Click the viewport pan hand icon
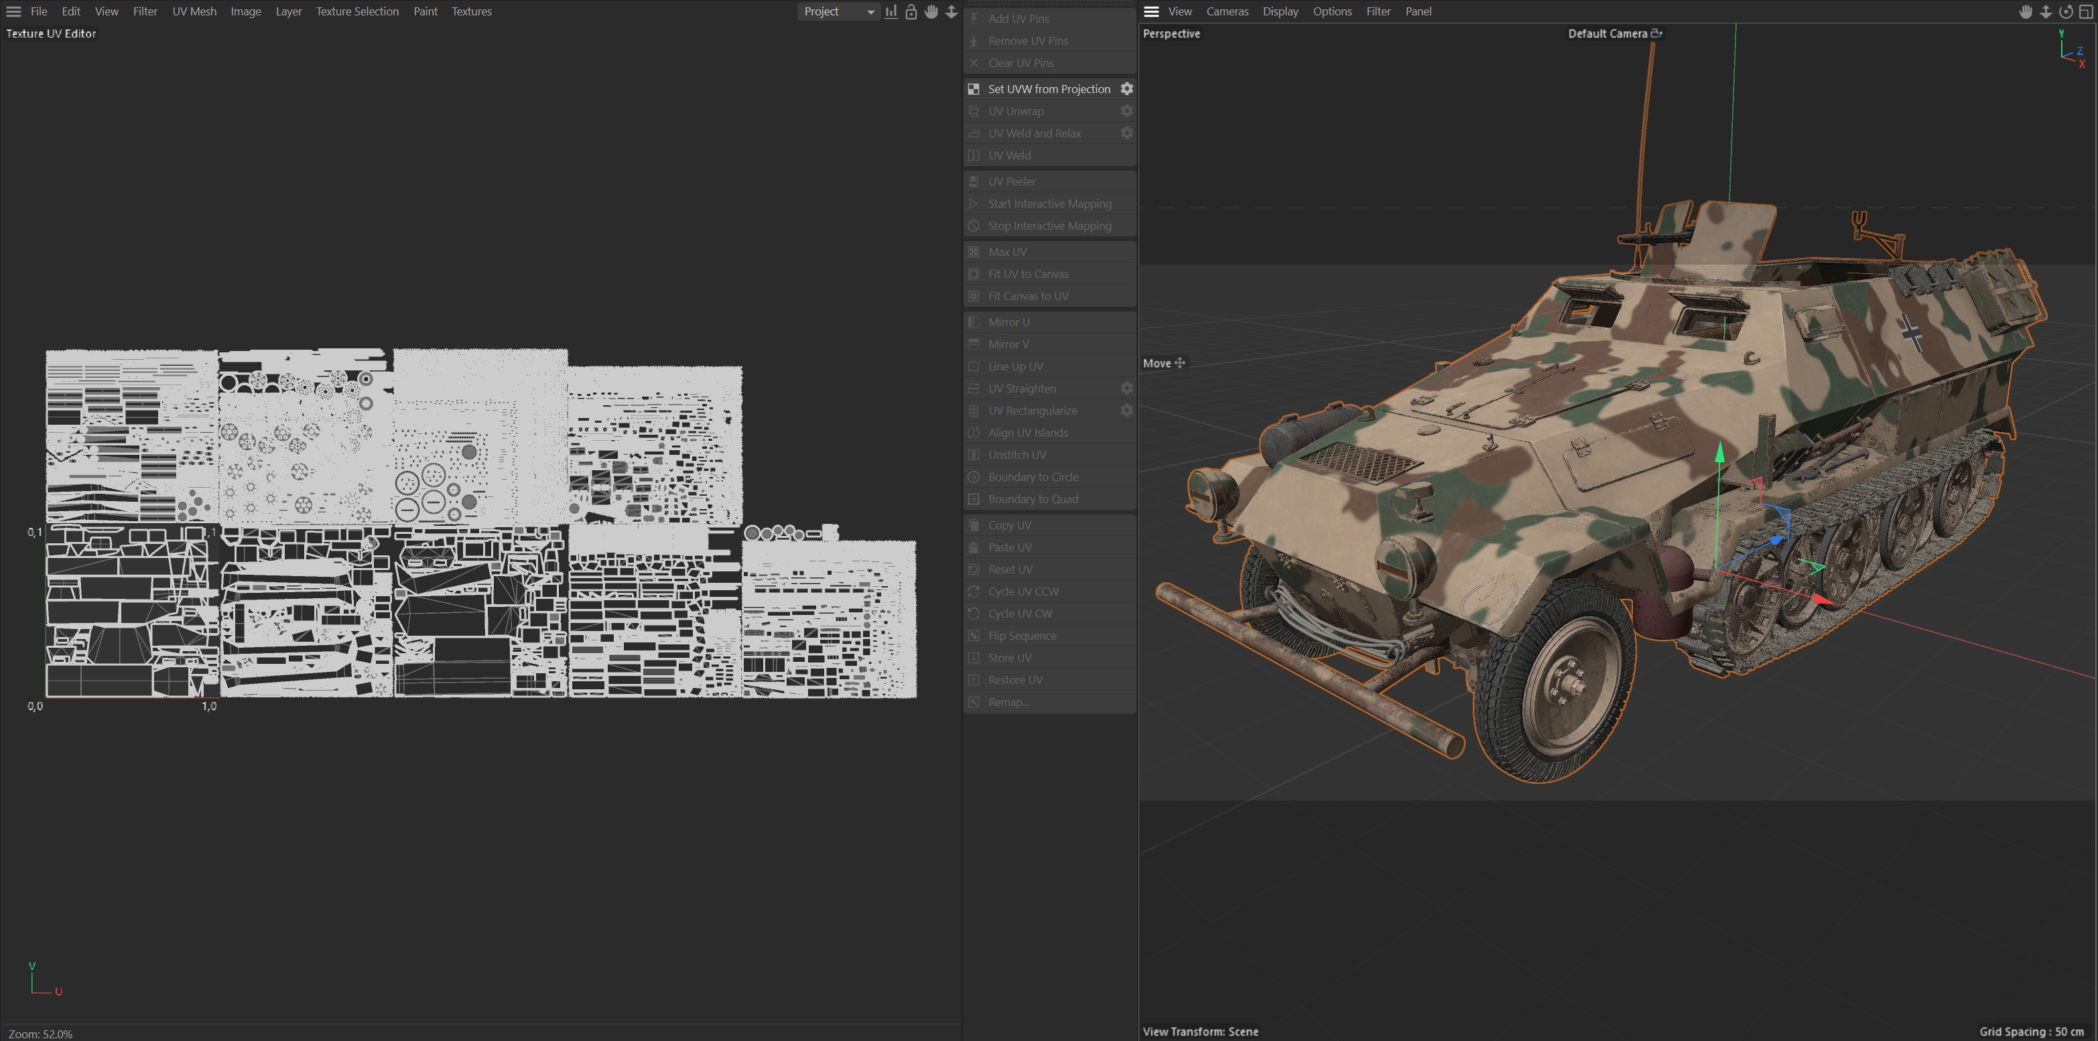The height and width of the screenshot is (1041, 2098). (x=2026, y=11)
